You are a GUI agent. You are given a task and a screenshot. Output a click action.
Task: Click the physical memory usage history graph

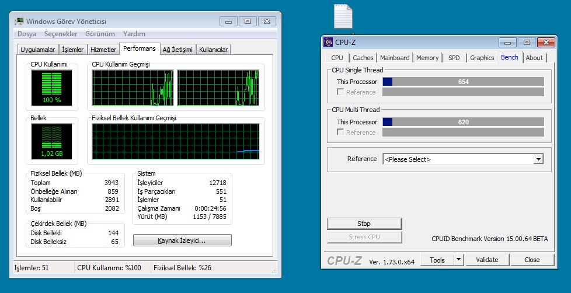tap(176, 141)
